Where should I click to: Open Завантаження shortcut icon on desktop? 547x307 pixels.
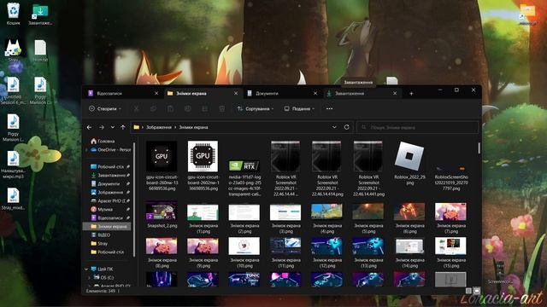(40, 14)
